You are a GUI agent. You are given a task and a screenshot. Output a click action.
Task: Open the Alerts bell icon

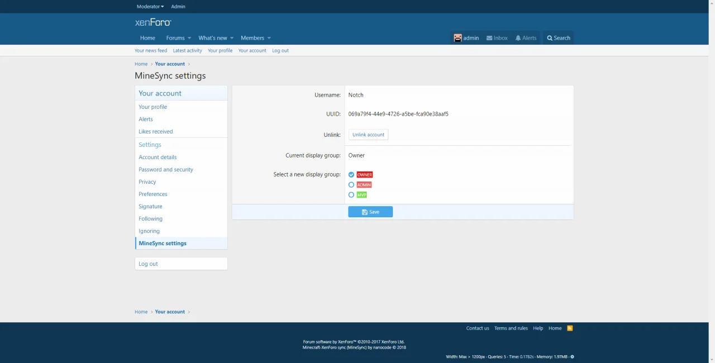click(518, 38)
